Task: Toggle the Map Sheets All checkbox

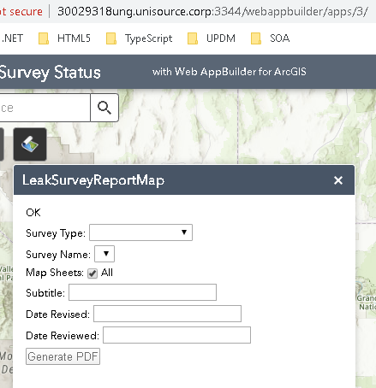Action: pyautogui.click(x=93, y=273)
